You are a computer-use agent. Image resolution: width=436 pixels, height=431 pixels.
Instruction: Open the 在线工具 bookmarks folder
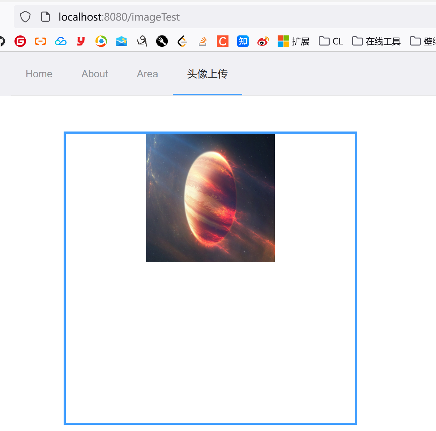[376, 41]
